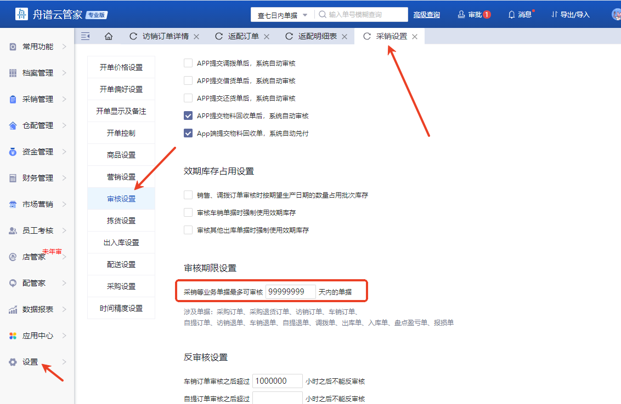
Task: Enable 审核车销单据时强制使用效期库存 checkbox
Action: [188, 212]
